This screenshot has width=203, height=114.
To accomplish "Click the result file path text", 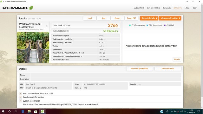I will 61,104.
